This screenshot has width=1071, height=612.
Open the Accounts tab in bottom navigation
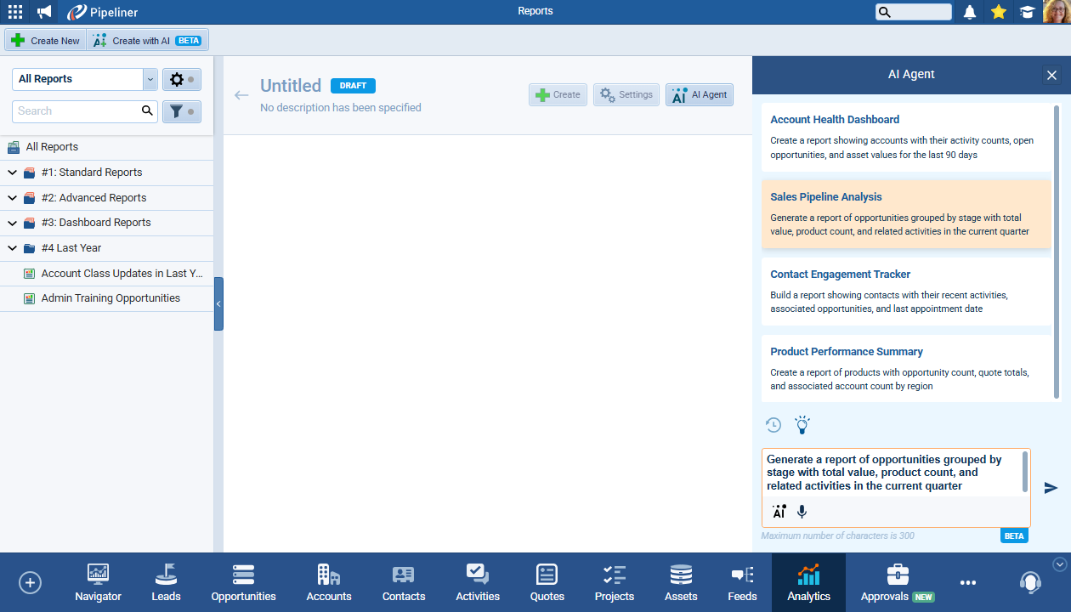(329, 582)
